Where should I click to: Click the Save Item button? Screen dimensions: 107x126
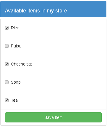[x=53, y=117]
